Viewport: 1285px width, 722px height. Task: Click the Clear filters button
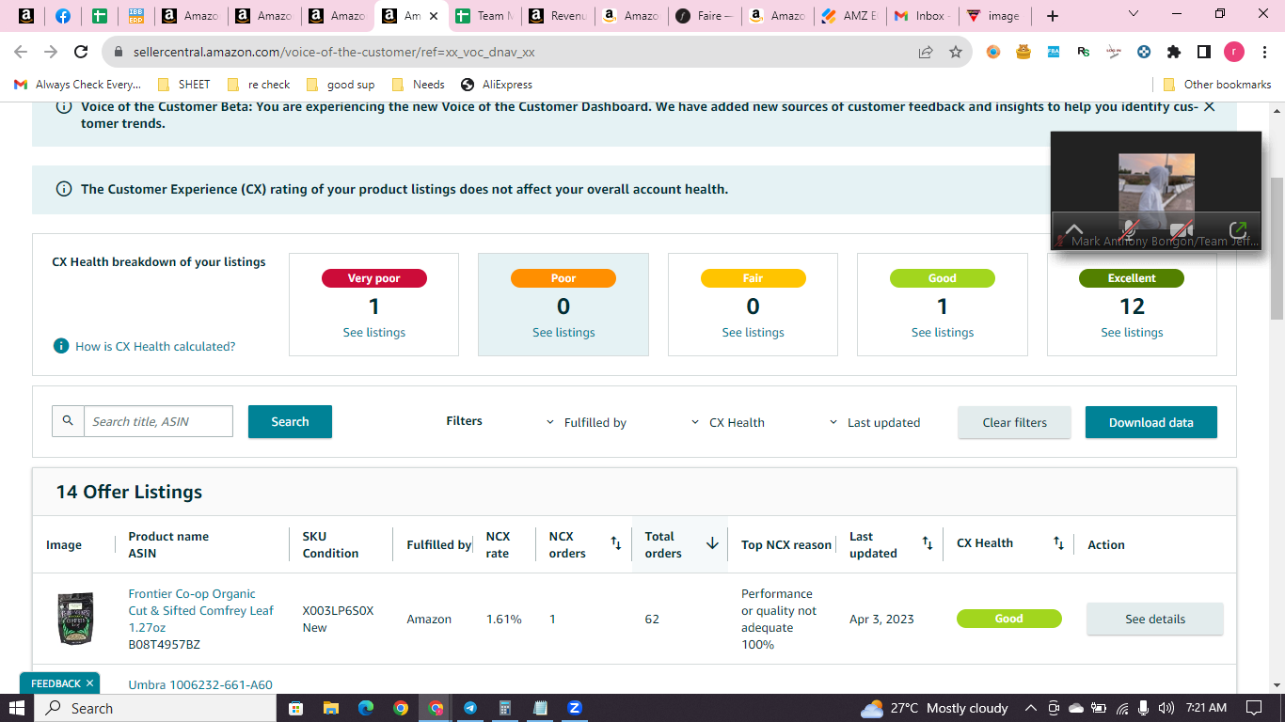1014,422
